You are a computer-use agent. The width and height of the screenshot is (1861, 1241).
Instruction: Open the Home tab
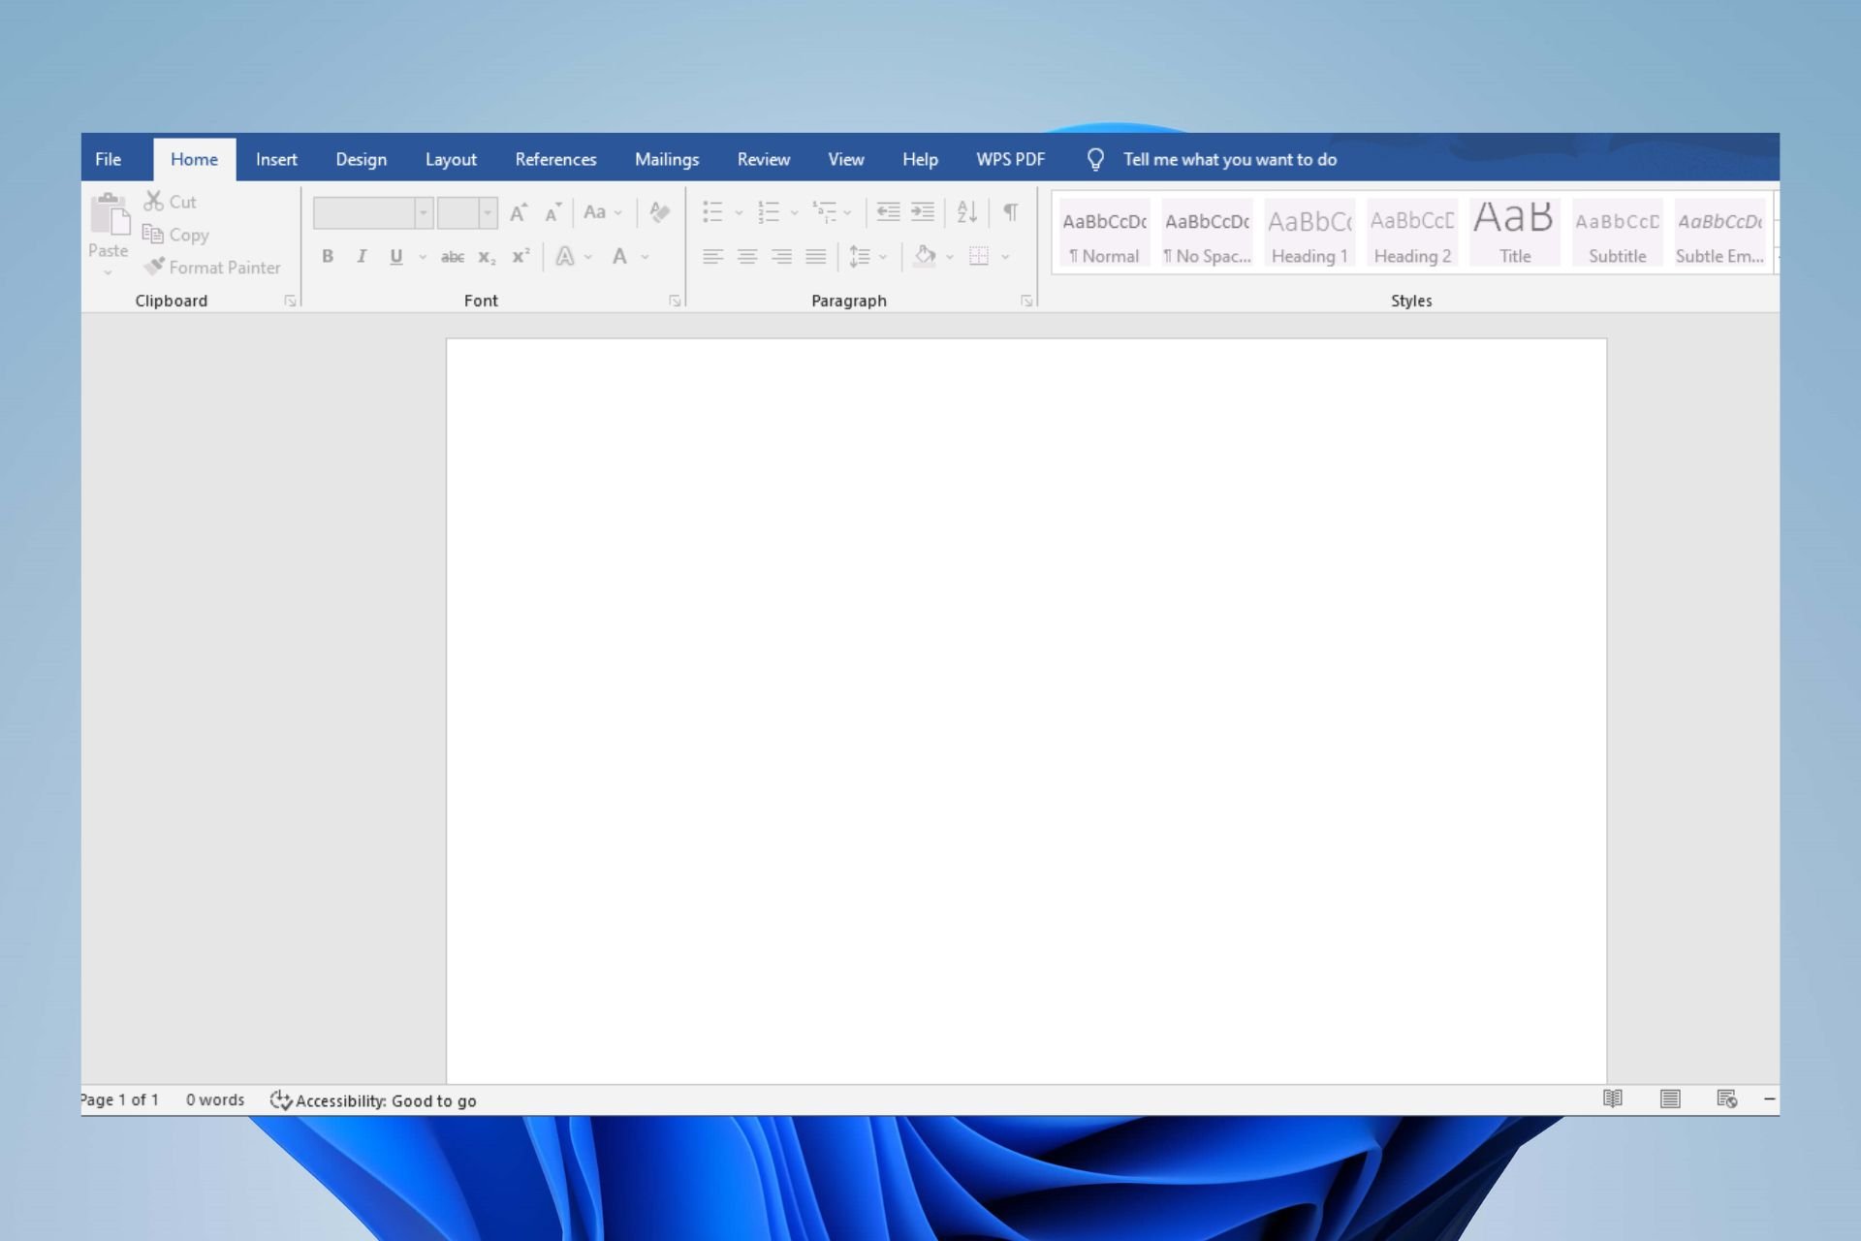pos(194,158)
